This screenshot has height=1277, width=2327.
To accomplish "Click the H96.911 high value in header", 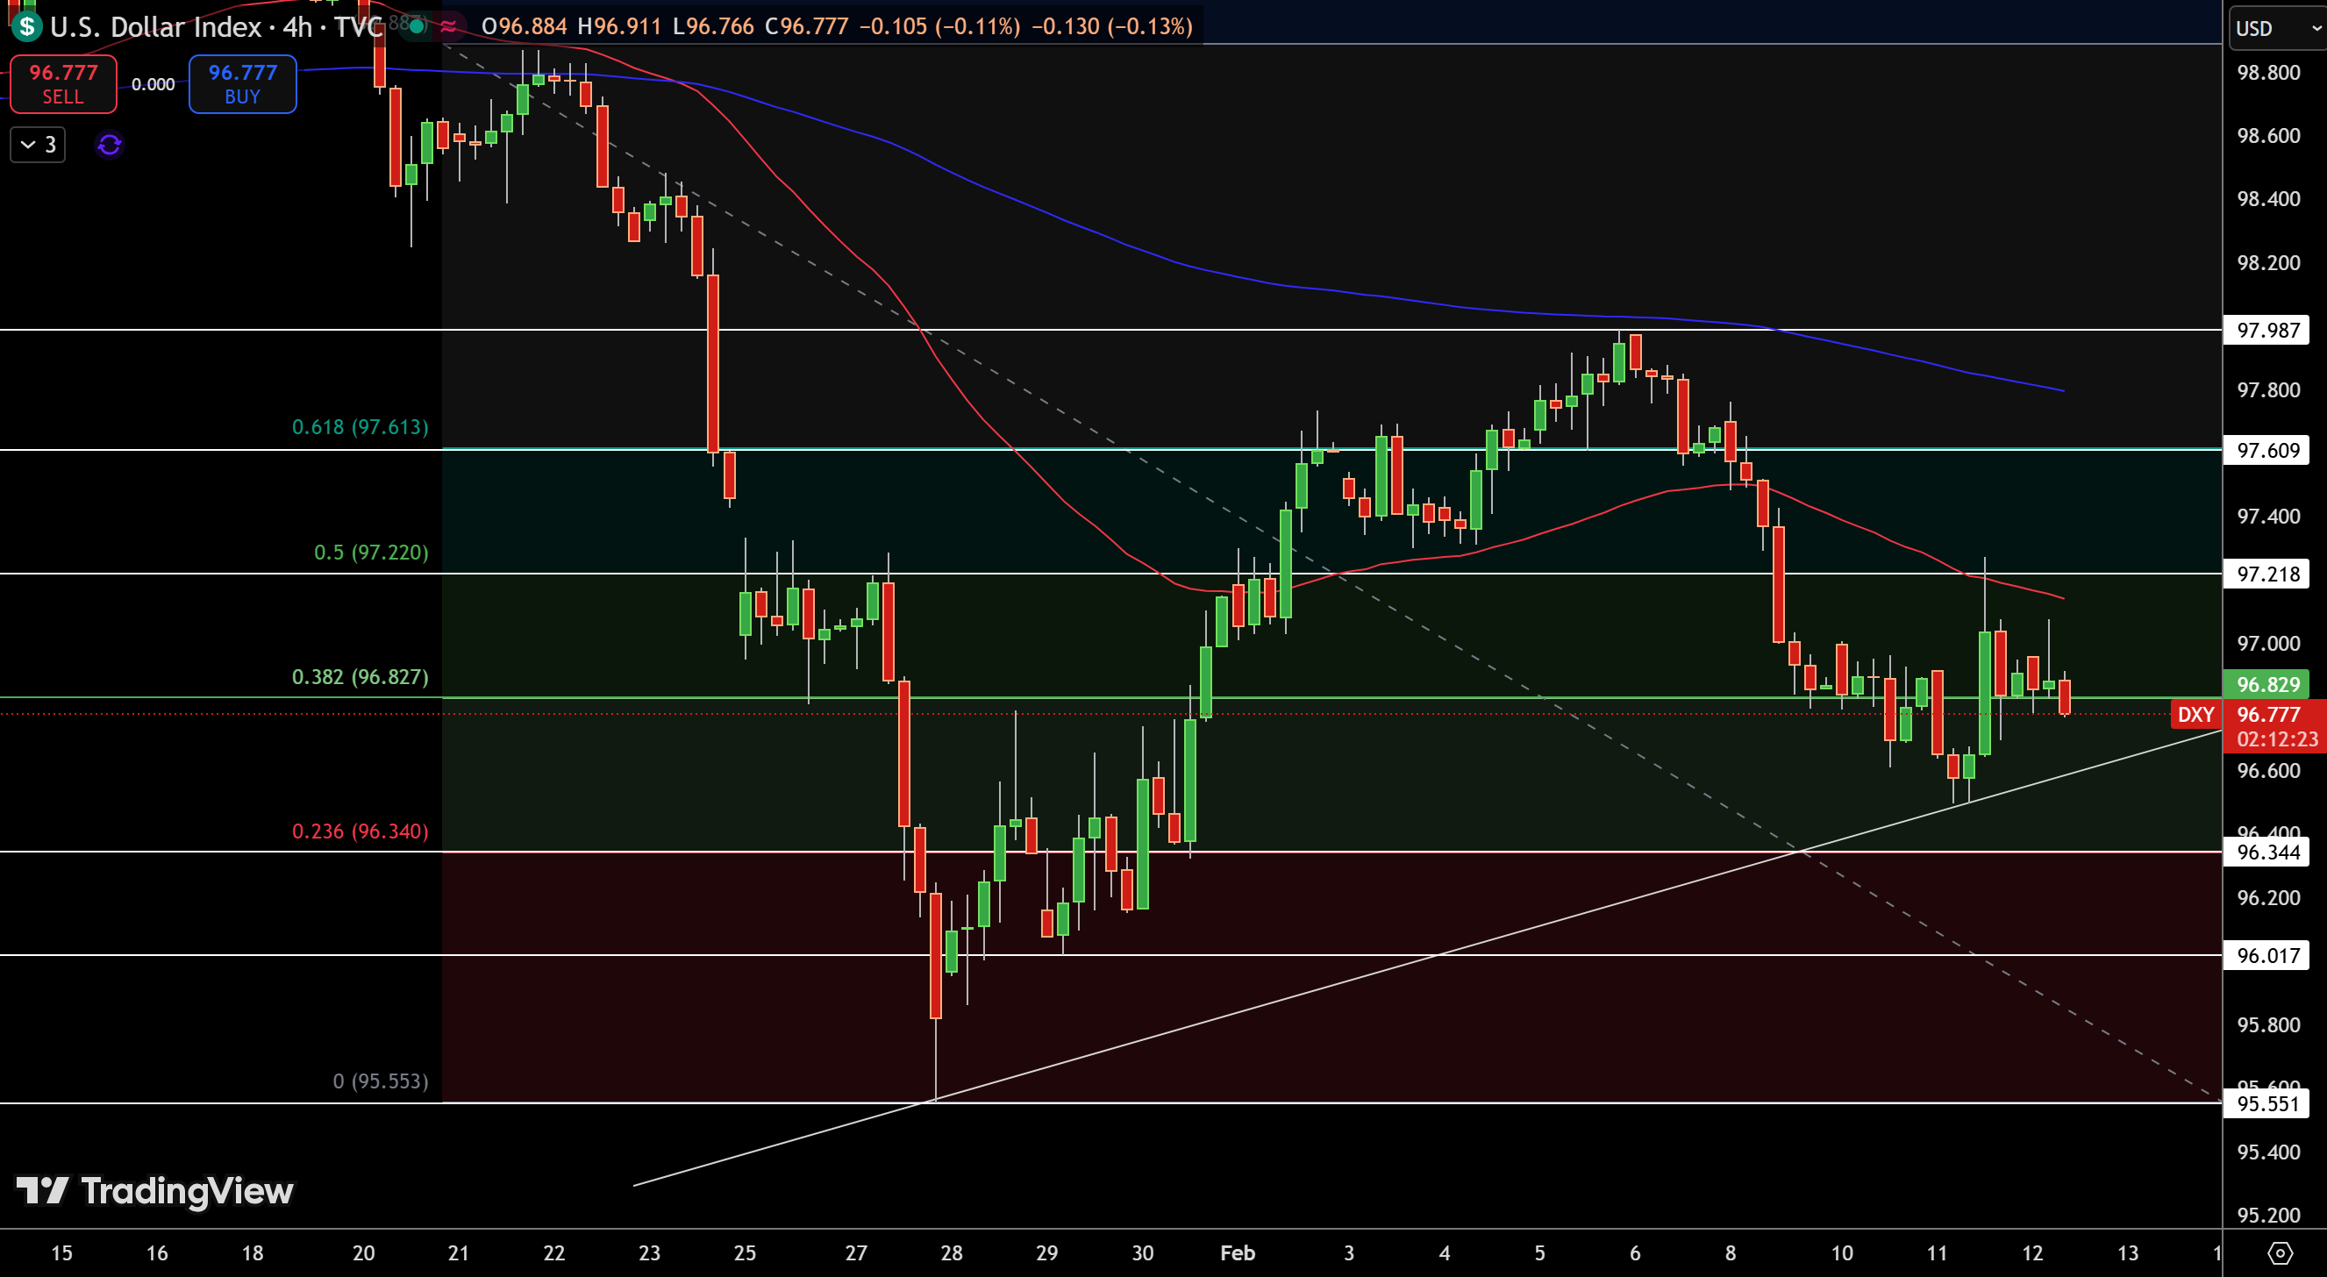I will click(x=620, y=26).
